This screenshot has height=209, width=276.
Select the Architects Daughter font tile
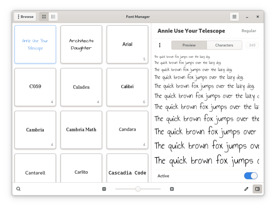click(x=81, y=44)
